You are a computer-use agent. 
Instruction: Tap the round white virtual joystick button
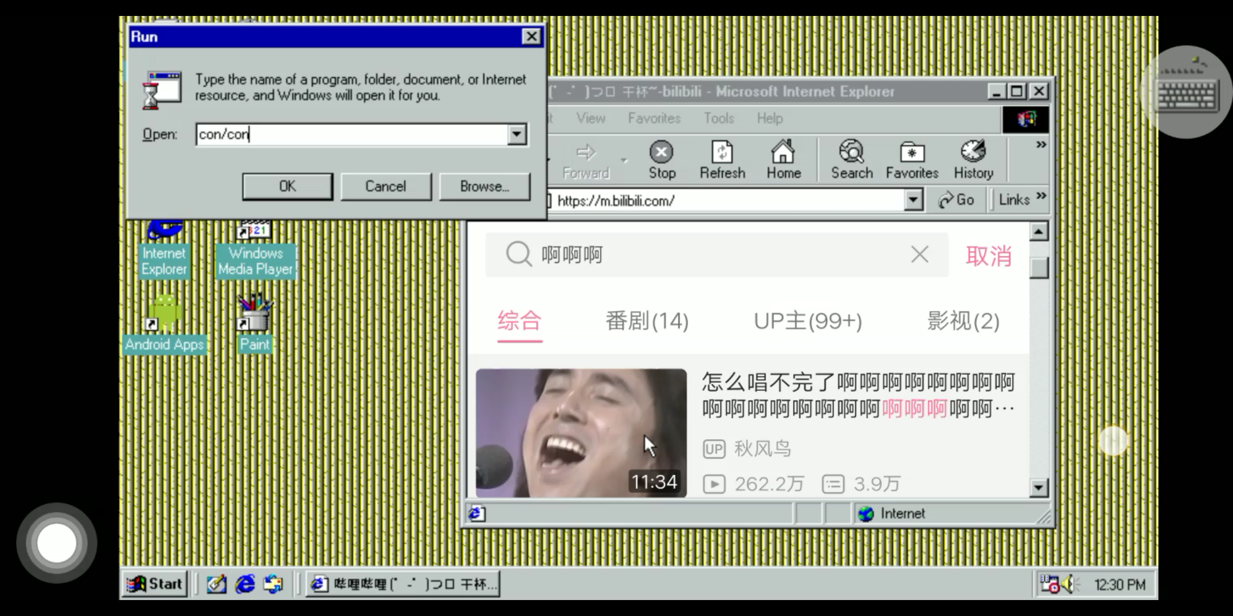pyautogui.click(x=57, y=543)
